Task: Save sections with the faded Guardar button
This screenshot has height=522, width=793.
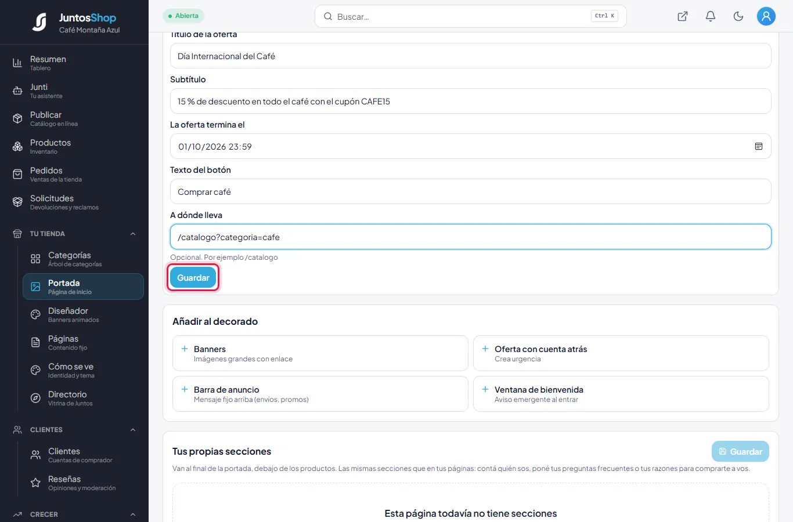Action: pyautogui.click(x=740, y=451)
